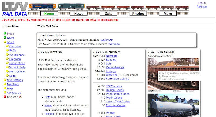Click the warning triangle next to Site Map
216x117 pixels.
(20, 97)
